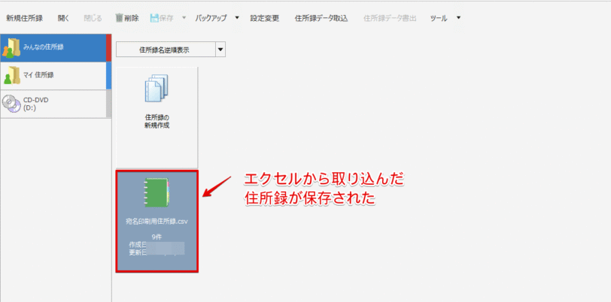Image resolution: width=611 pixels, height=302 pixels.
Task: Open 設定変更 from the toolbar
Action: (265, 18)
